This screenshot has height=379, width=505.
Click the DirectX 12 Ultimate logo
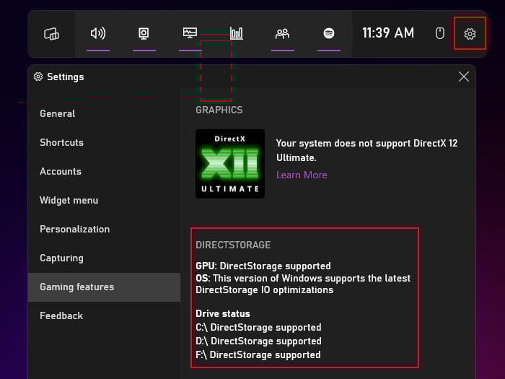[230, 164]
